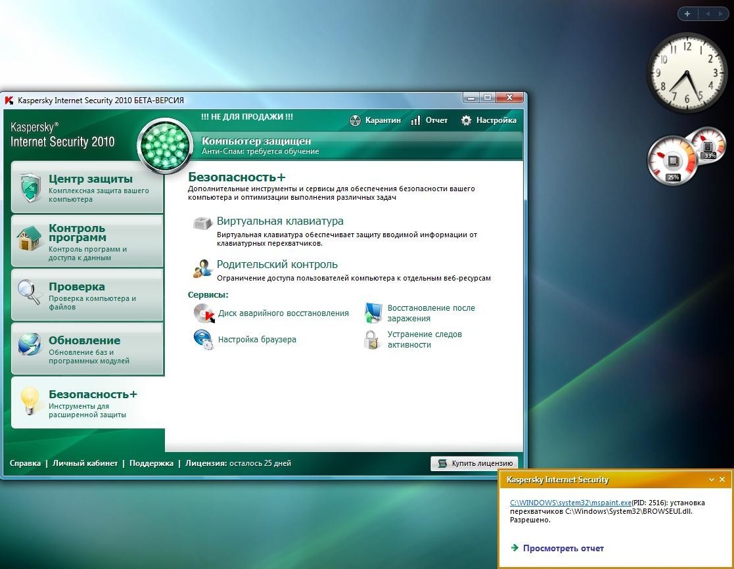Viewport: 734px width, 569px height.
Task: Click Просмотреть отчет in the notification
Action: tap(563, 548)
